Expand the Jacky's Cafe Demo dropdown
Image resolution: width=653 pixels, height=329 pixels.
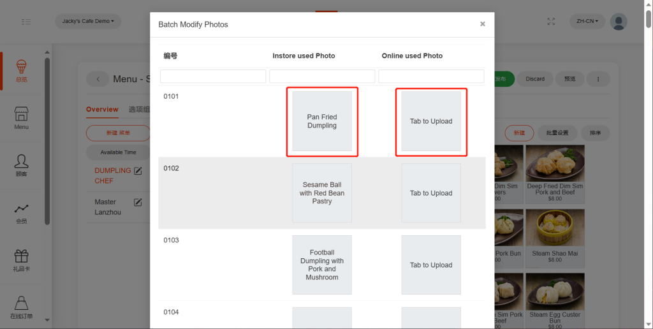pyautogui.click(x=88, y=22)
